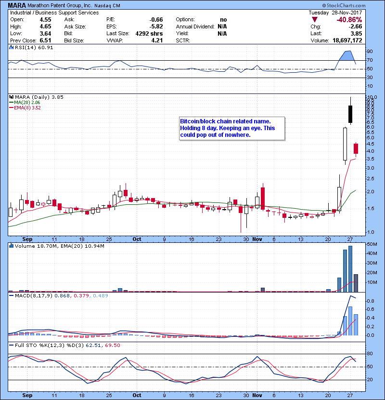385x400 pixels.
Task: Click the Last value 3.85 in quote header
Action: (356, 33)
